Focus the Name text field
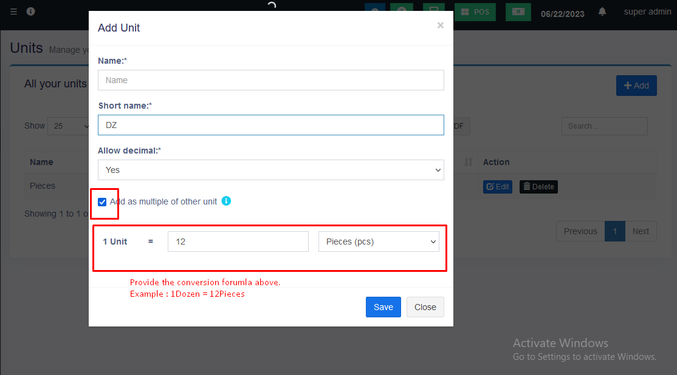This screenshot has width=677, height=375. (271, 80)
